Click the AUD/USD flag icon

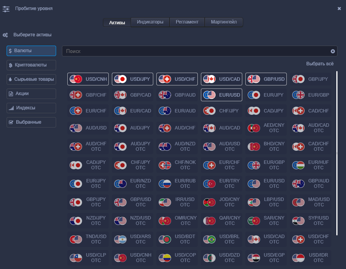[76, 128]
